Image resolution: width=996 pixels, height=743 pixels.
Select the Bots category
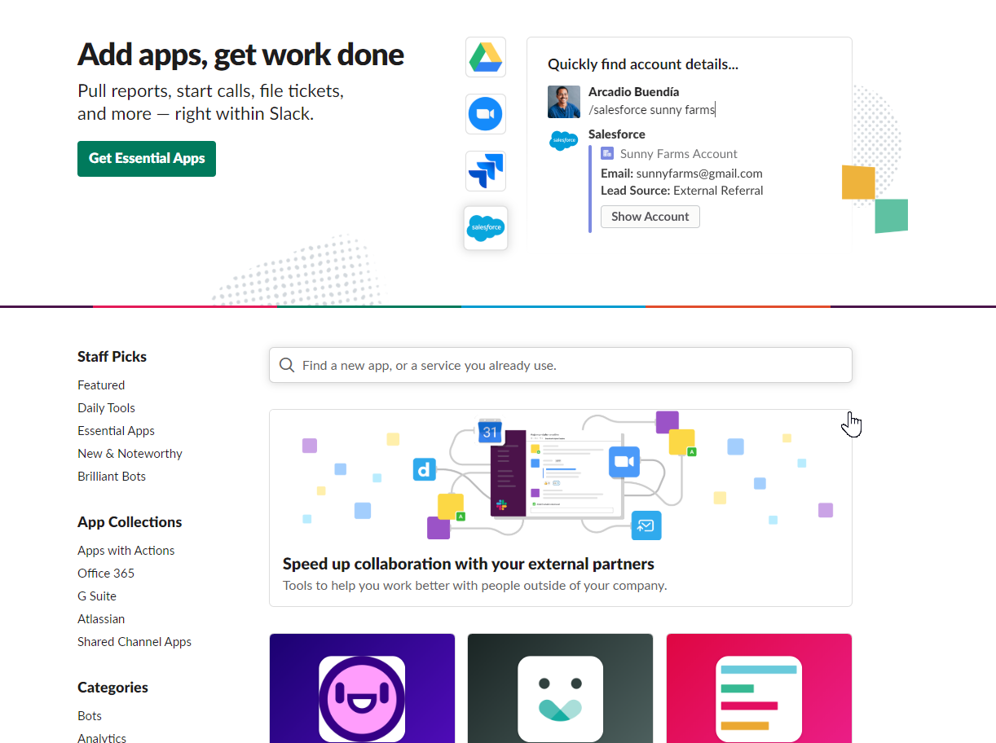(90, 716)
